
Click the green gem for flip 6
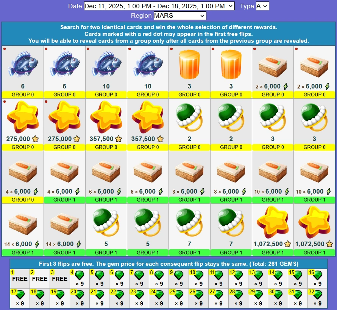click(x=119, y=275)
